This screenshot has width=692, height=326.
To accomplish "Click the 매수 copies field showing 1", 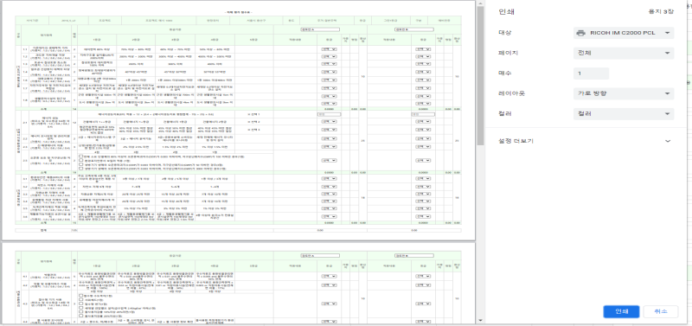I will click(x=591, y=74).
